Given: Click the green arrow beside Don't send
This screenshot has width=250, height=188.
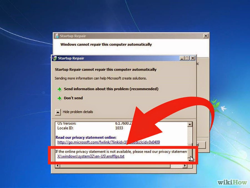Looking at the screenshot, I should (x=59, y=98).
